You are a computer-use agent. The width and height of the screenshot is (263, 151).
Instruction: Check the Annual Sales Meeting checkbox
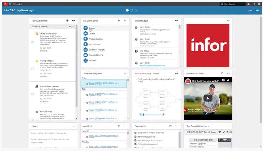32,94
